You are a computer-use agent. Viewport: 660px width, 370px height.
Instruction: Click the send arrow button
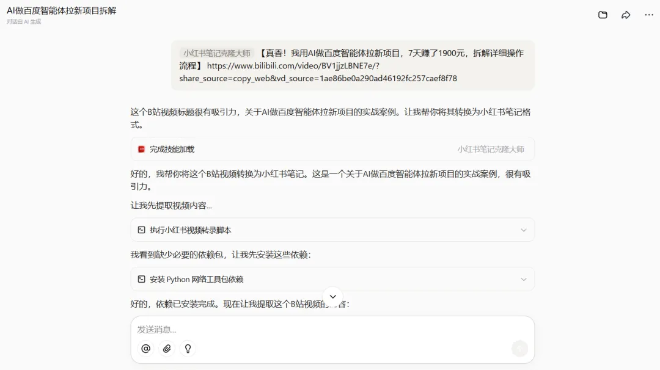(519, 349)
